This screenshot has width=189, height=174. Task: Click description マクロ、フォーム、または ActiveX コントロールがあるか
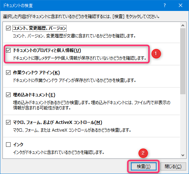[72, 130]
